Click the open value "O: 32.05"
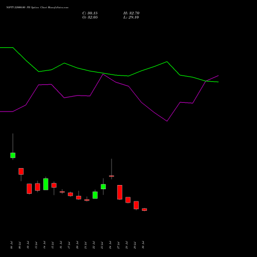This screenshot has width=257, height=257. pyautogui.click(x=90, y=17)
